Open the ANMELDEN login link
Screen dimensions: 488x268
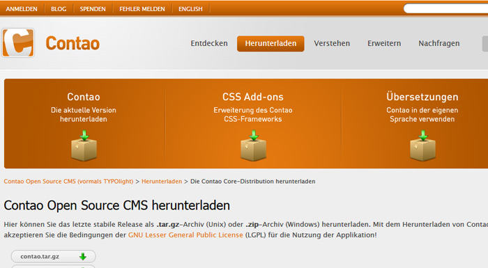point(22,9)
